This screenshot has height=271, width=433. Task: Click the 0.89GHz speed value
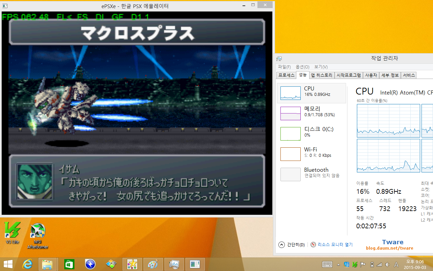[389, 191]
